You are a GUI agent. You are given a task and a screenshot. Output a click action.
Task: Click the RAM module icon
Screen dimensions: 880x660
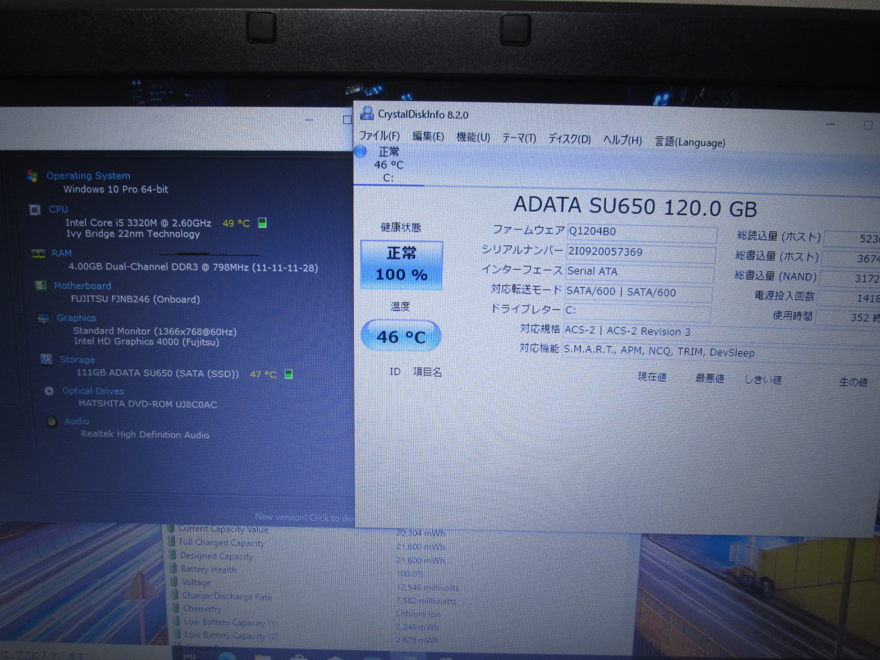[x=38, y=254]
